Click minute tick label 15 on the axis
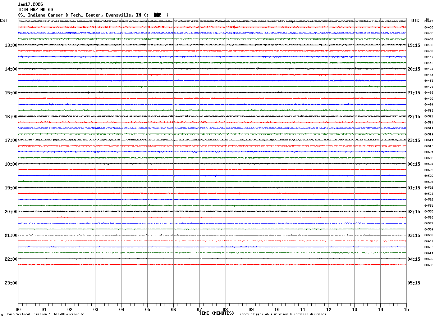This screenshot has width=435, height=319. pos(406,310)
